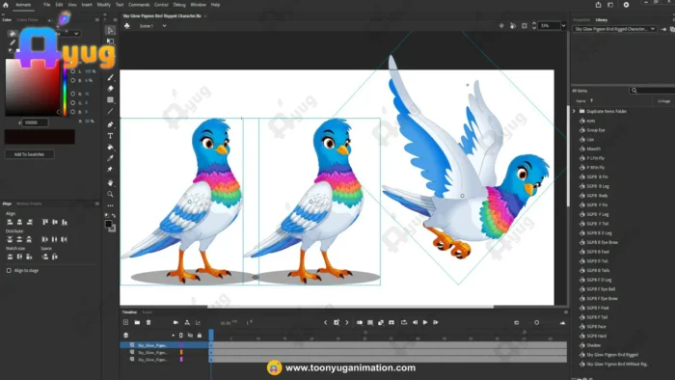Screen dimensions: 675x380
Task: Click the match width icon in Align panel
Action: [x=10, y=257]
